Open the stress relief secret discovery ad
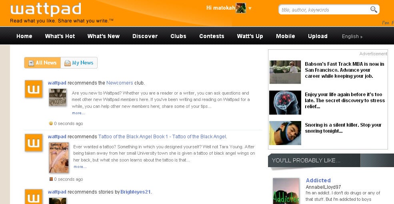 [345, 101]
